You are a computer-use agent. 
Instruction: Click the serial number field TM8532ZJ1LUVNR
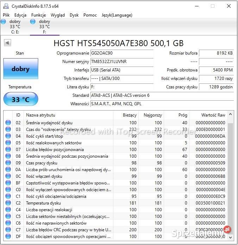pos(122,62)
